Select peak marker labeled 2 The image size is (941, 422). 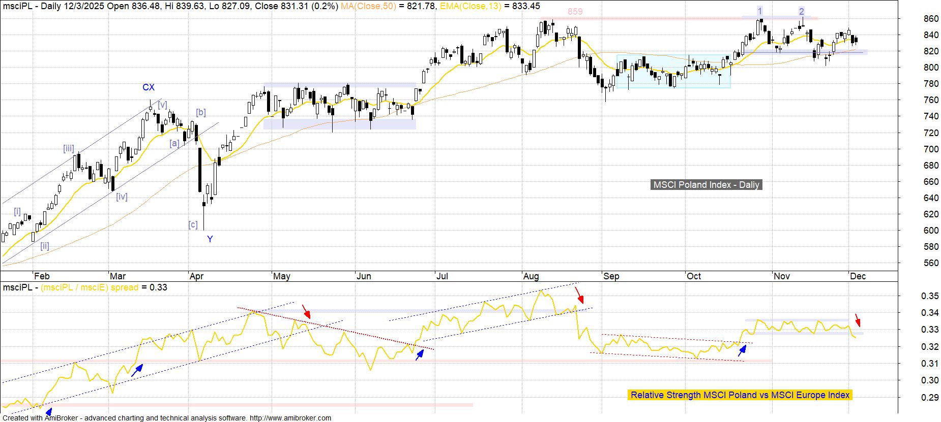click(801, 11)
